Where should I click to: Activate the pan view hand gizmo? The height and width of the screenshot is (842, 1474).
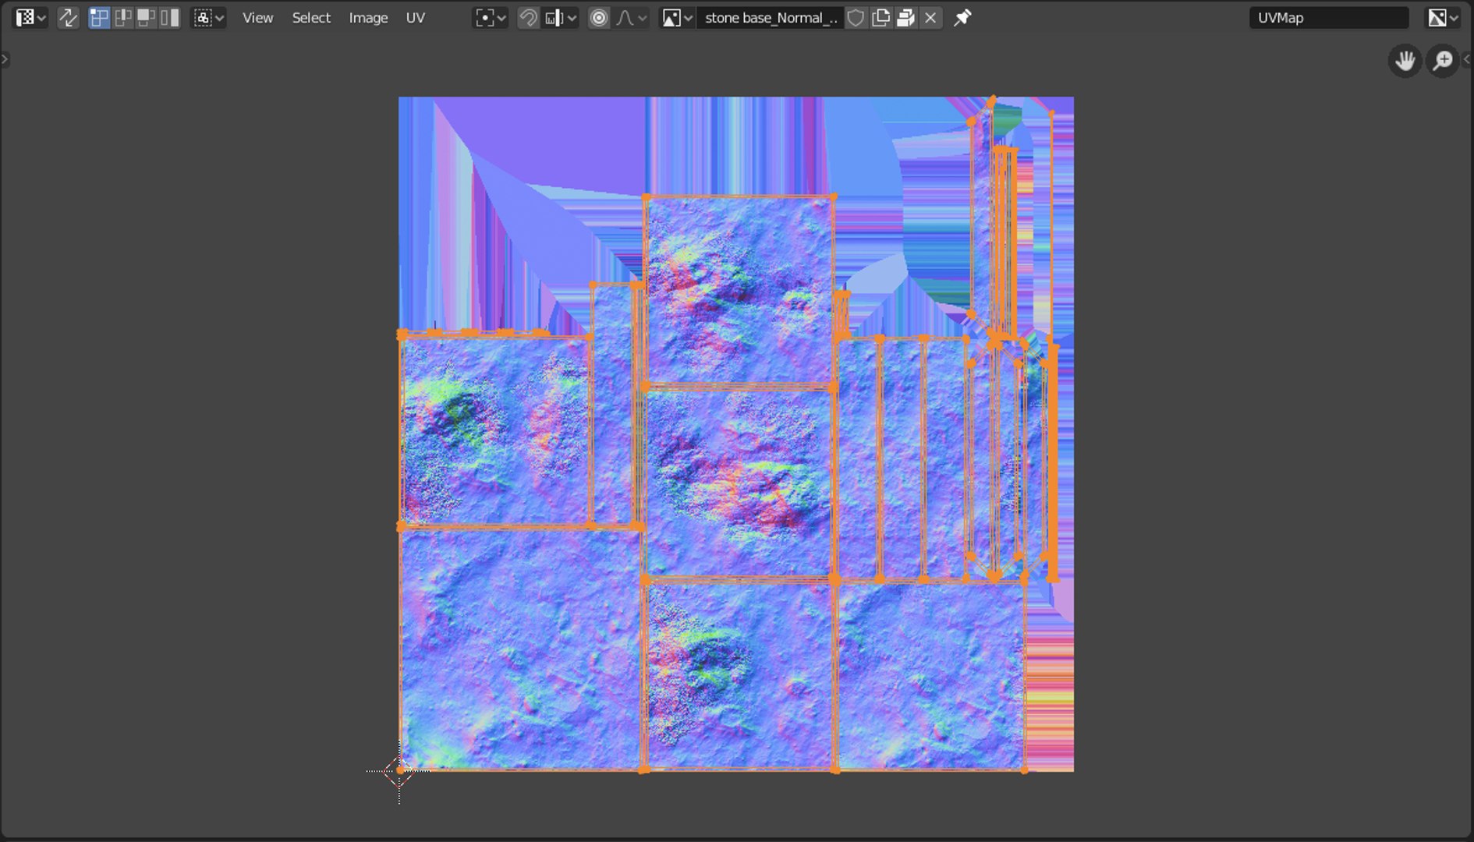pos(1405,60)
